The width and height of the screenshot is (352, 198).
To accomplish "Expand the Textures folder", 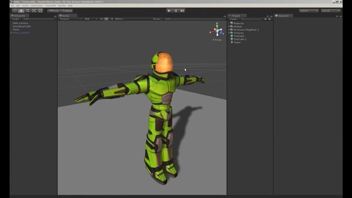I will click(x=229, y=33).
